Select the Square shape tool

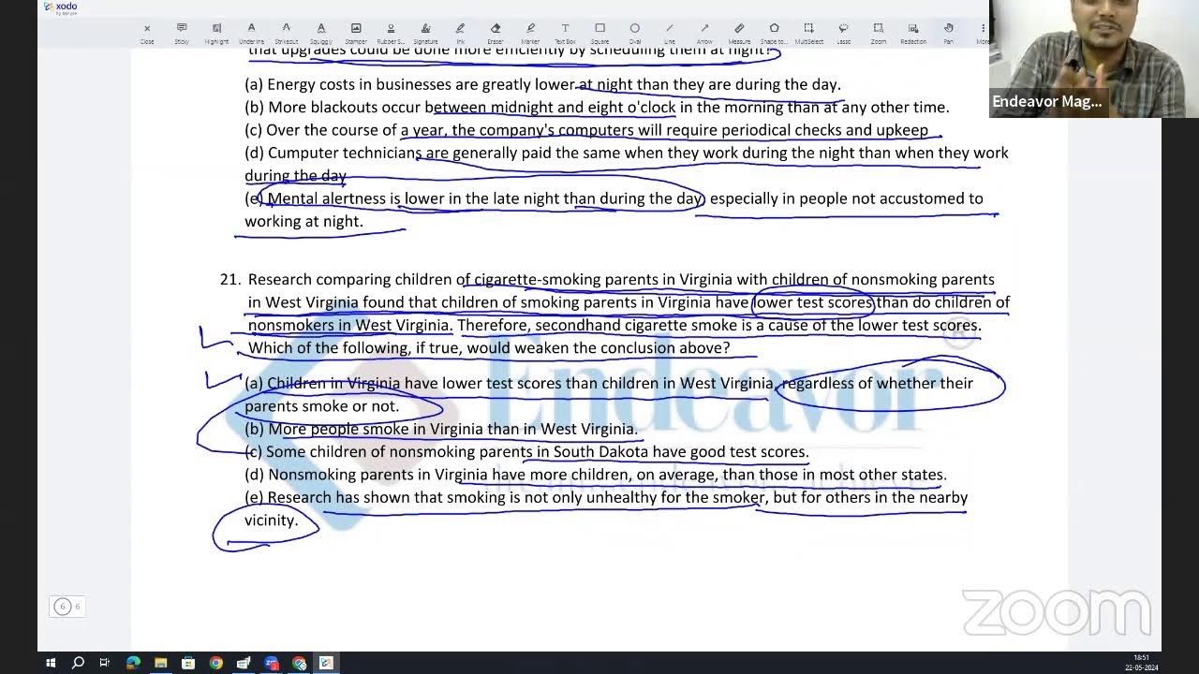[599, 33]
